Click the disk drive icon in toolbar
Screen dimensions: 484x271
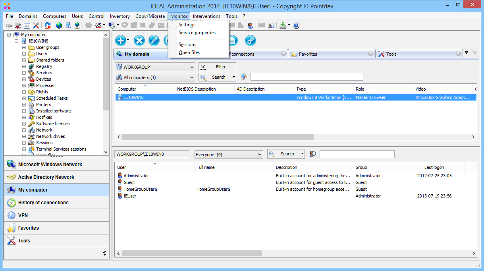9,25
